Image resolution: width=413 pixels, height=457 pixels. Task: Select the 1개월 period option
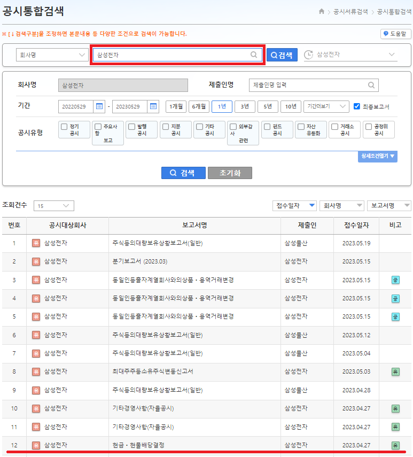click(x=176, y=106)
